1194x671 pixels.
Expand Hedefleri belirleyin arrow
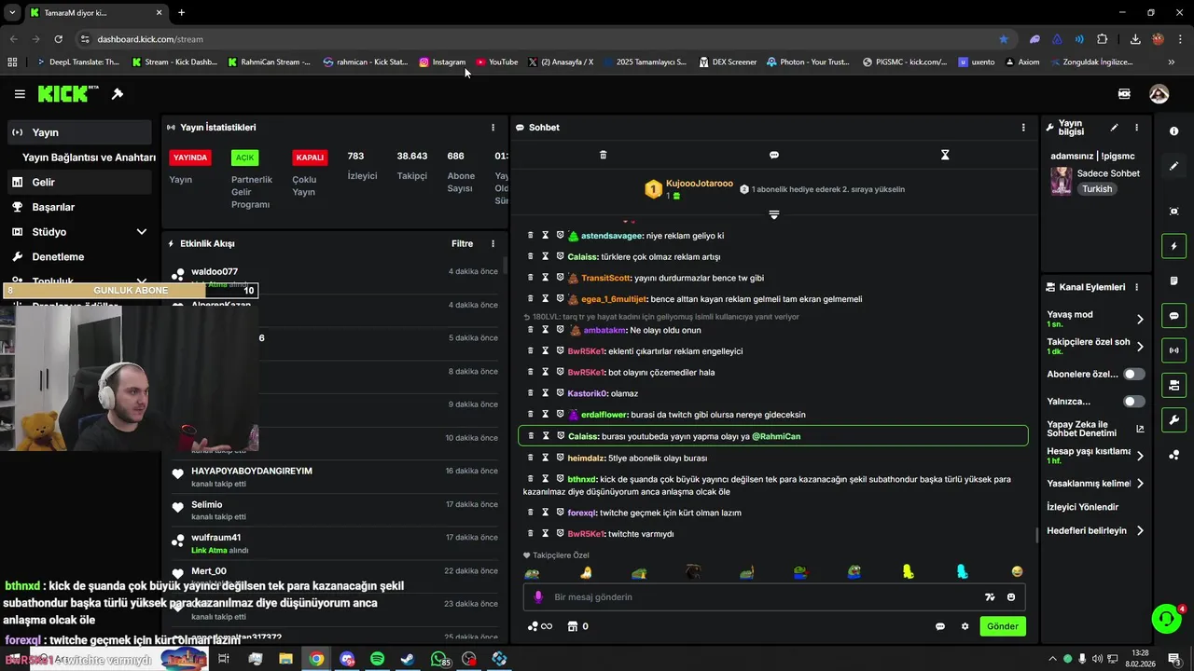[1140, 531]
